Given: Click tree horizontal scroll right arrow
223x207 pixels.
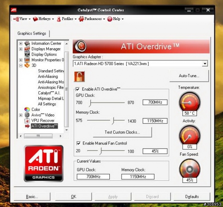Looking at the screenshot, I should [61, 136].
